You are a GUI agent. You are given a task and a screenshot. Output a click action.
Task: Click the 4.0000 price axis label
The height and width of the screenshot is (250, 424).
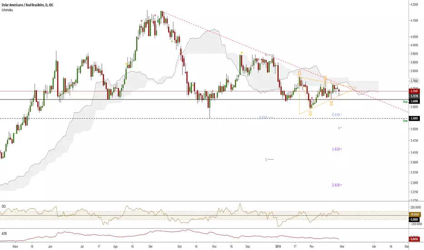tap(414, 45)
